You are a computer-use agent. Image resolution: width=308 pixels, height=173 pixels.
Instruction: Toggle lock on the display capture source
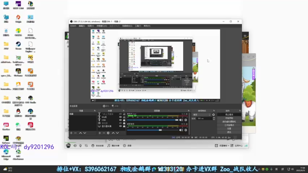(124, 126)
